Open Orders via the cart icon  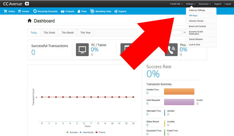tap(5, 11)
